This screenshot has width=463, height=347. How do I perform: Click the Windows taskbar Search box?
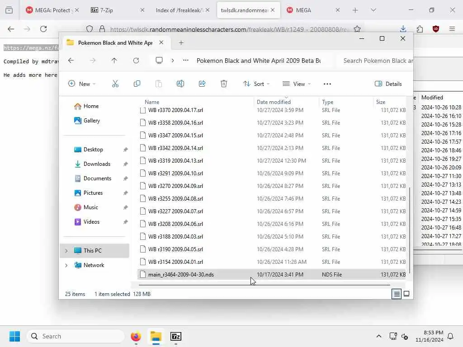[76, 336]
